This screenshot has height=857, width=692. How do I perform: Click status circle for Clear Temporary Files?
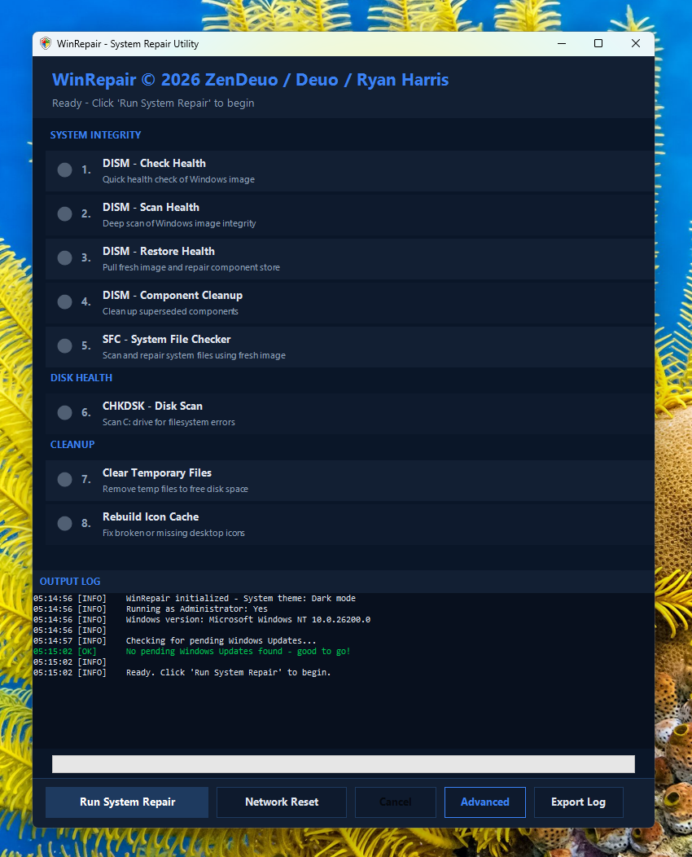pyautogui.click(x=64, y=479)
